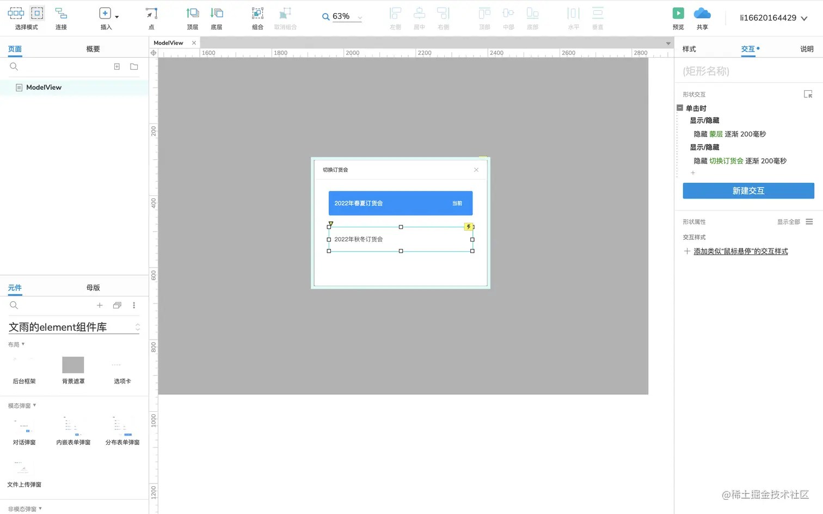Image resolution: width=823 pixels, height=514 pixels.
Task: Close the 切换订货会 dialog on canvas
Action: point(476,170)
